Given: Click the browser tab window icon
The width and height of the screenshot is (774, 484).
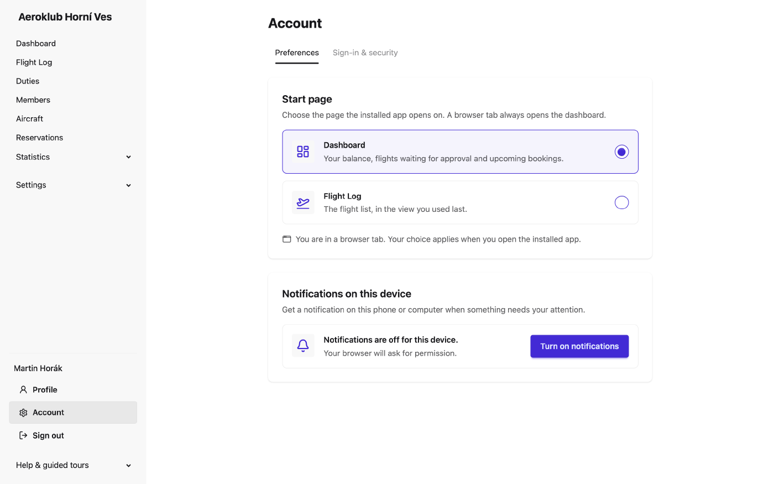Looking at the screenshot, I should (x=287, y=239).
